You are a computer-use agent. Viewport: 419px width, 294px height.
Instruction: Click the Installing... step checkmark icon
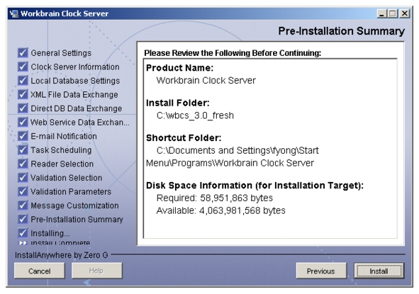click(23, 233)
